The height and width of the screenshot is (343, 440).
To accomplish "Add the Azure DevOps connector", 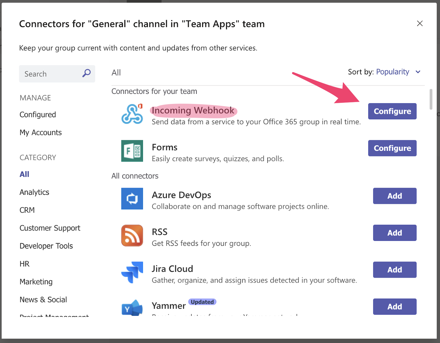I will tap(395, 196).
